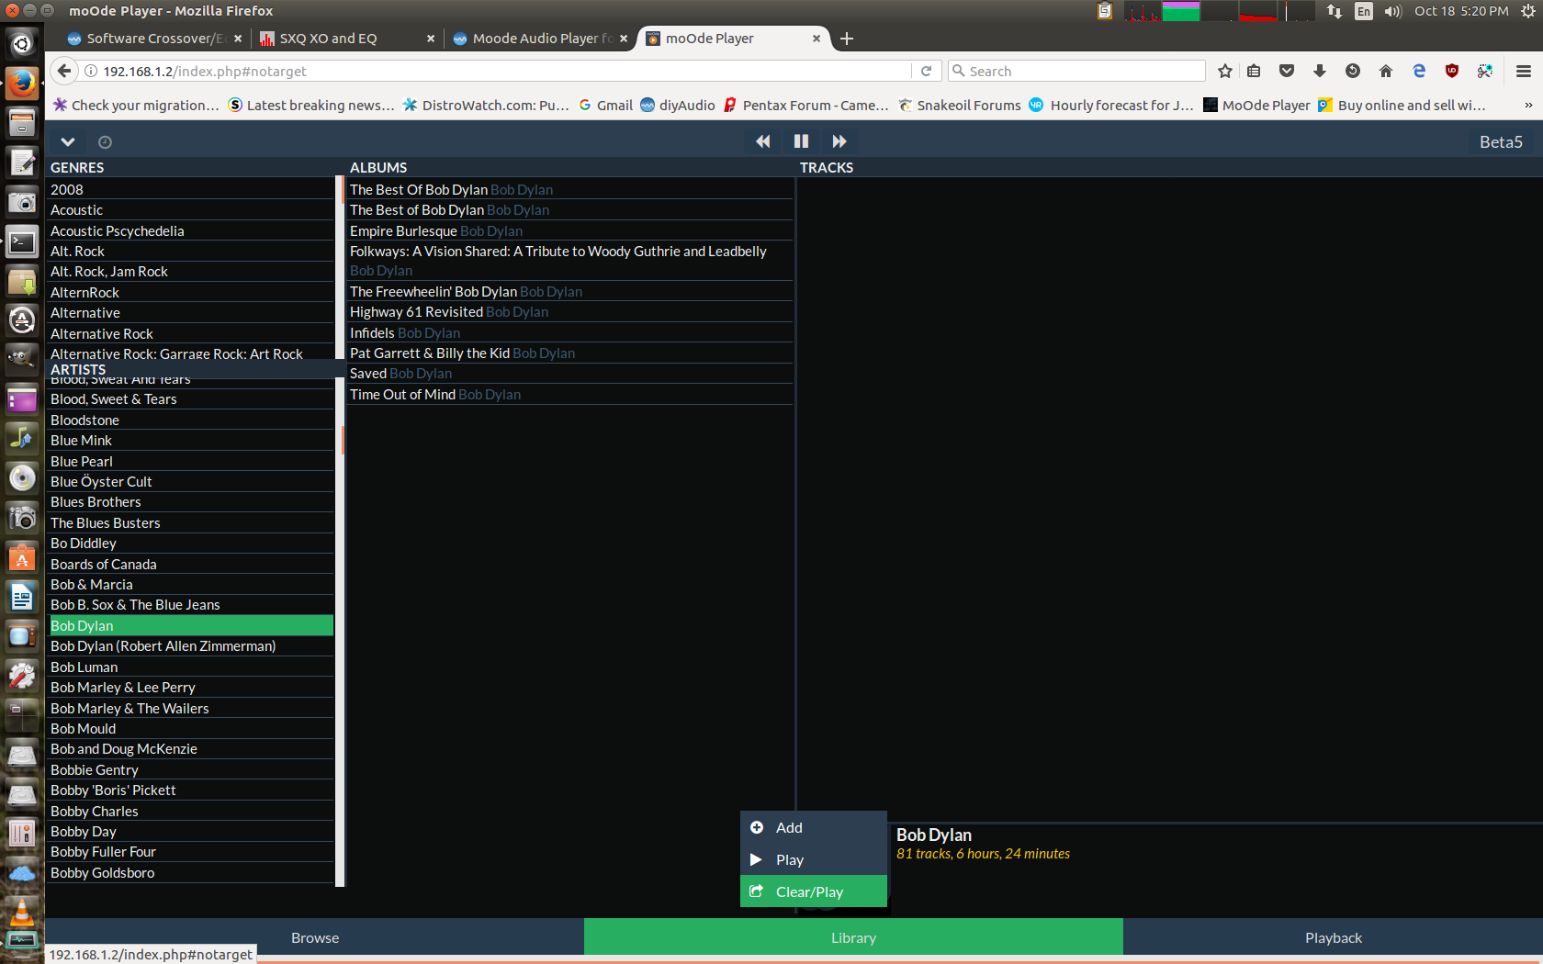Select artist Bob Dylan (Robert Allen Zimmerman)

pyautogui.click(x=190, y=645)
